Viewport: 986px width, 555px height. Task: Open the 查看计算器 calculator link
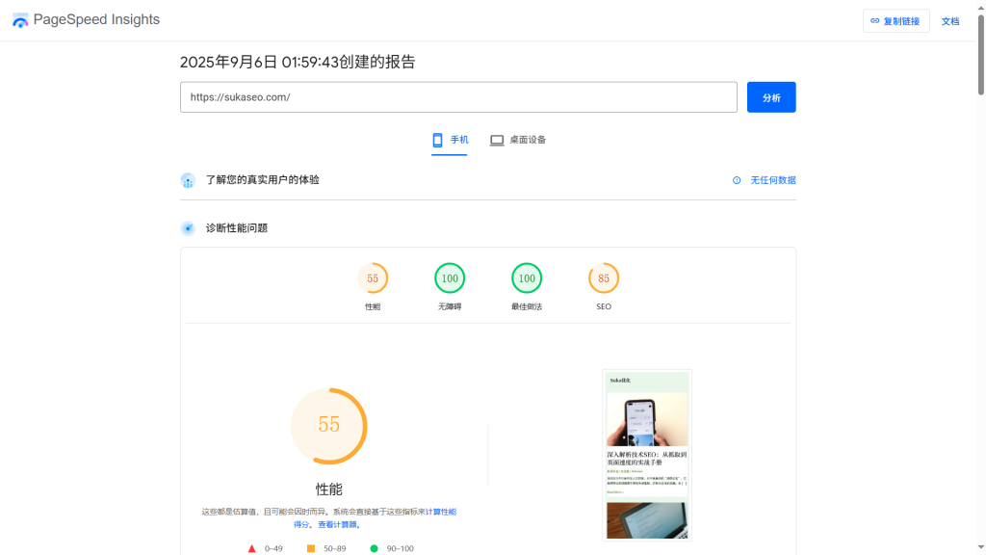[339, 524]
